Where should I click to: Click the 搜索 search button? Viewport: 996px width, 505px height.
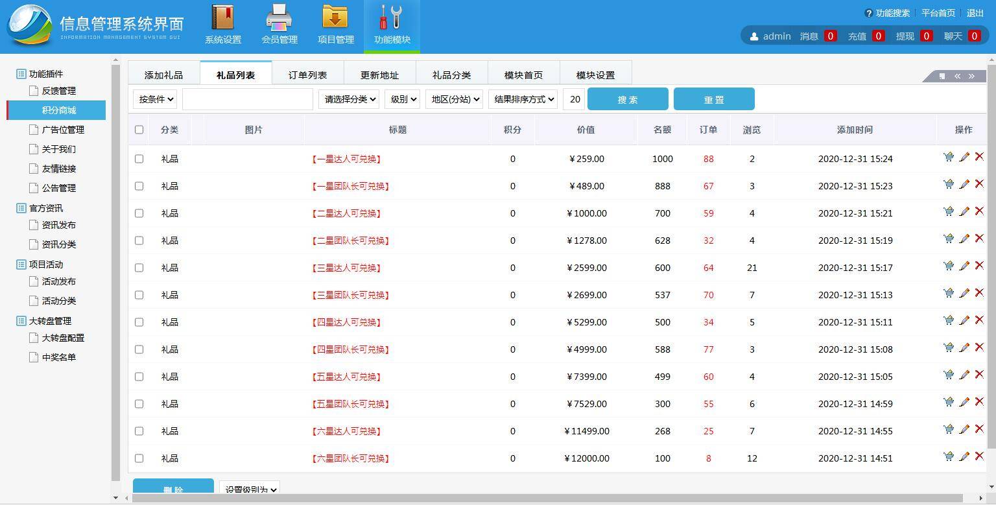pyautogui.click(x=627, y=99)
